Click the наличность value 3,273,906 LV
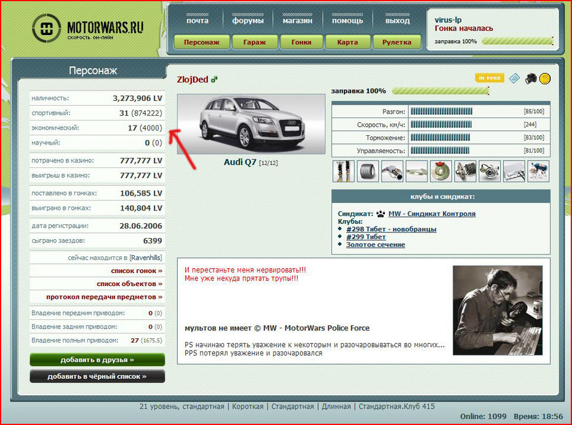Viewport: 572px width, 425px height. pos(137,98)
